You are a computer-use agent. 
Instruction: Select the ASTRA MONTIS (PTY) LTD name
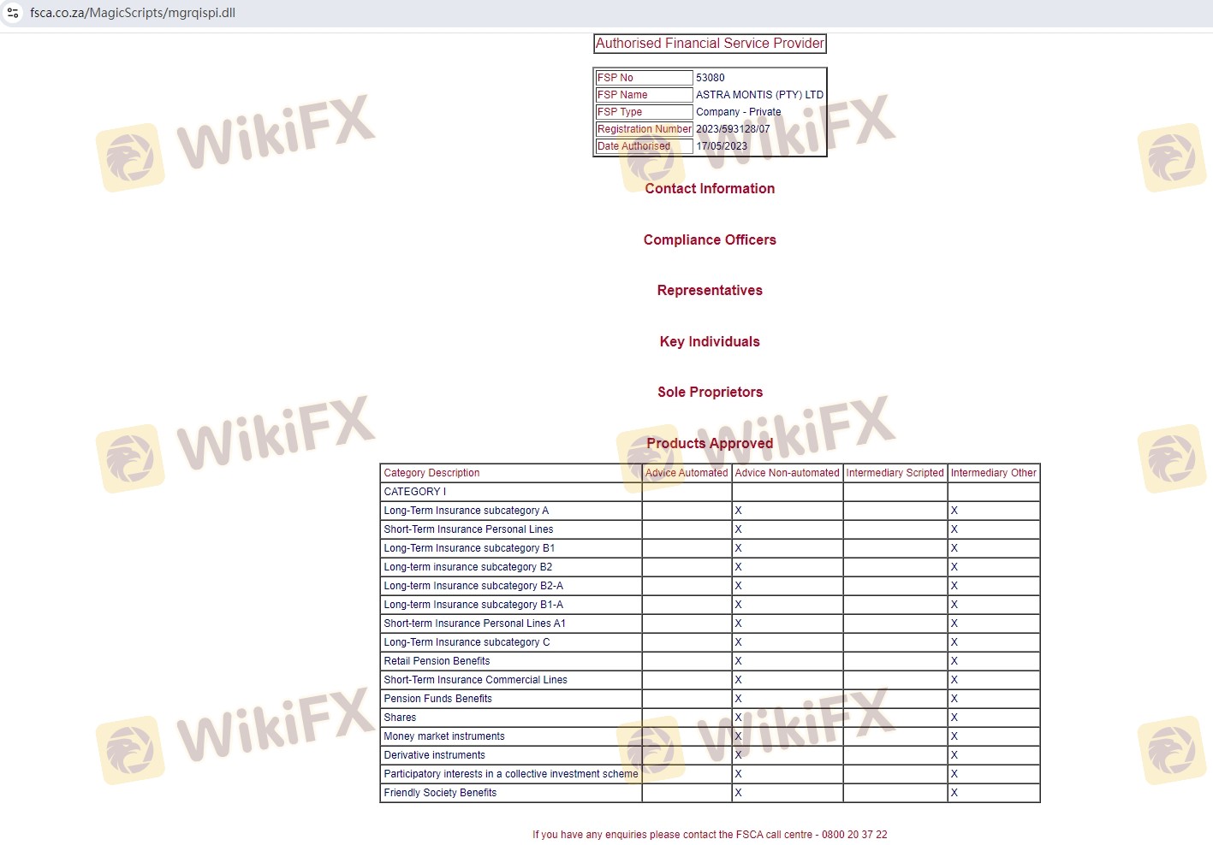click(759, 95)
